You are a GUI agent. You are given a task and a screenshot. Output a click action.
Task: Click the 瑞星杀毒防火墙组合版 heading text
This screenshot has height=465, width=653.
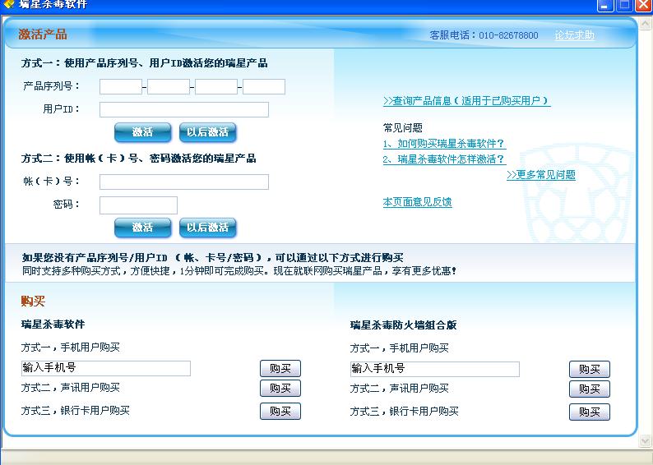coord(403,325)
